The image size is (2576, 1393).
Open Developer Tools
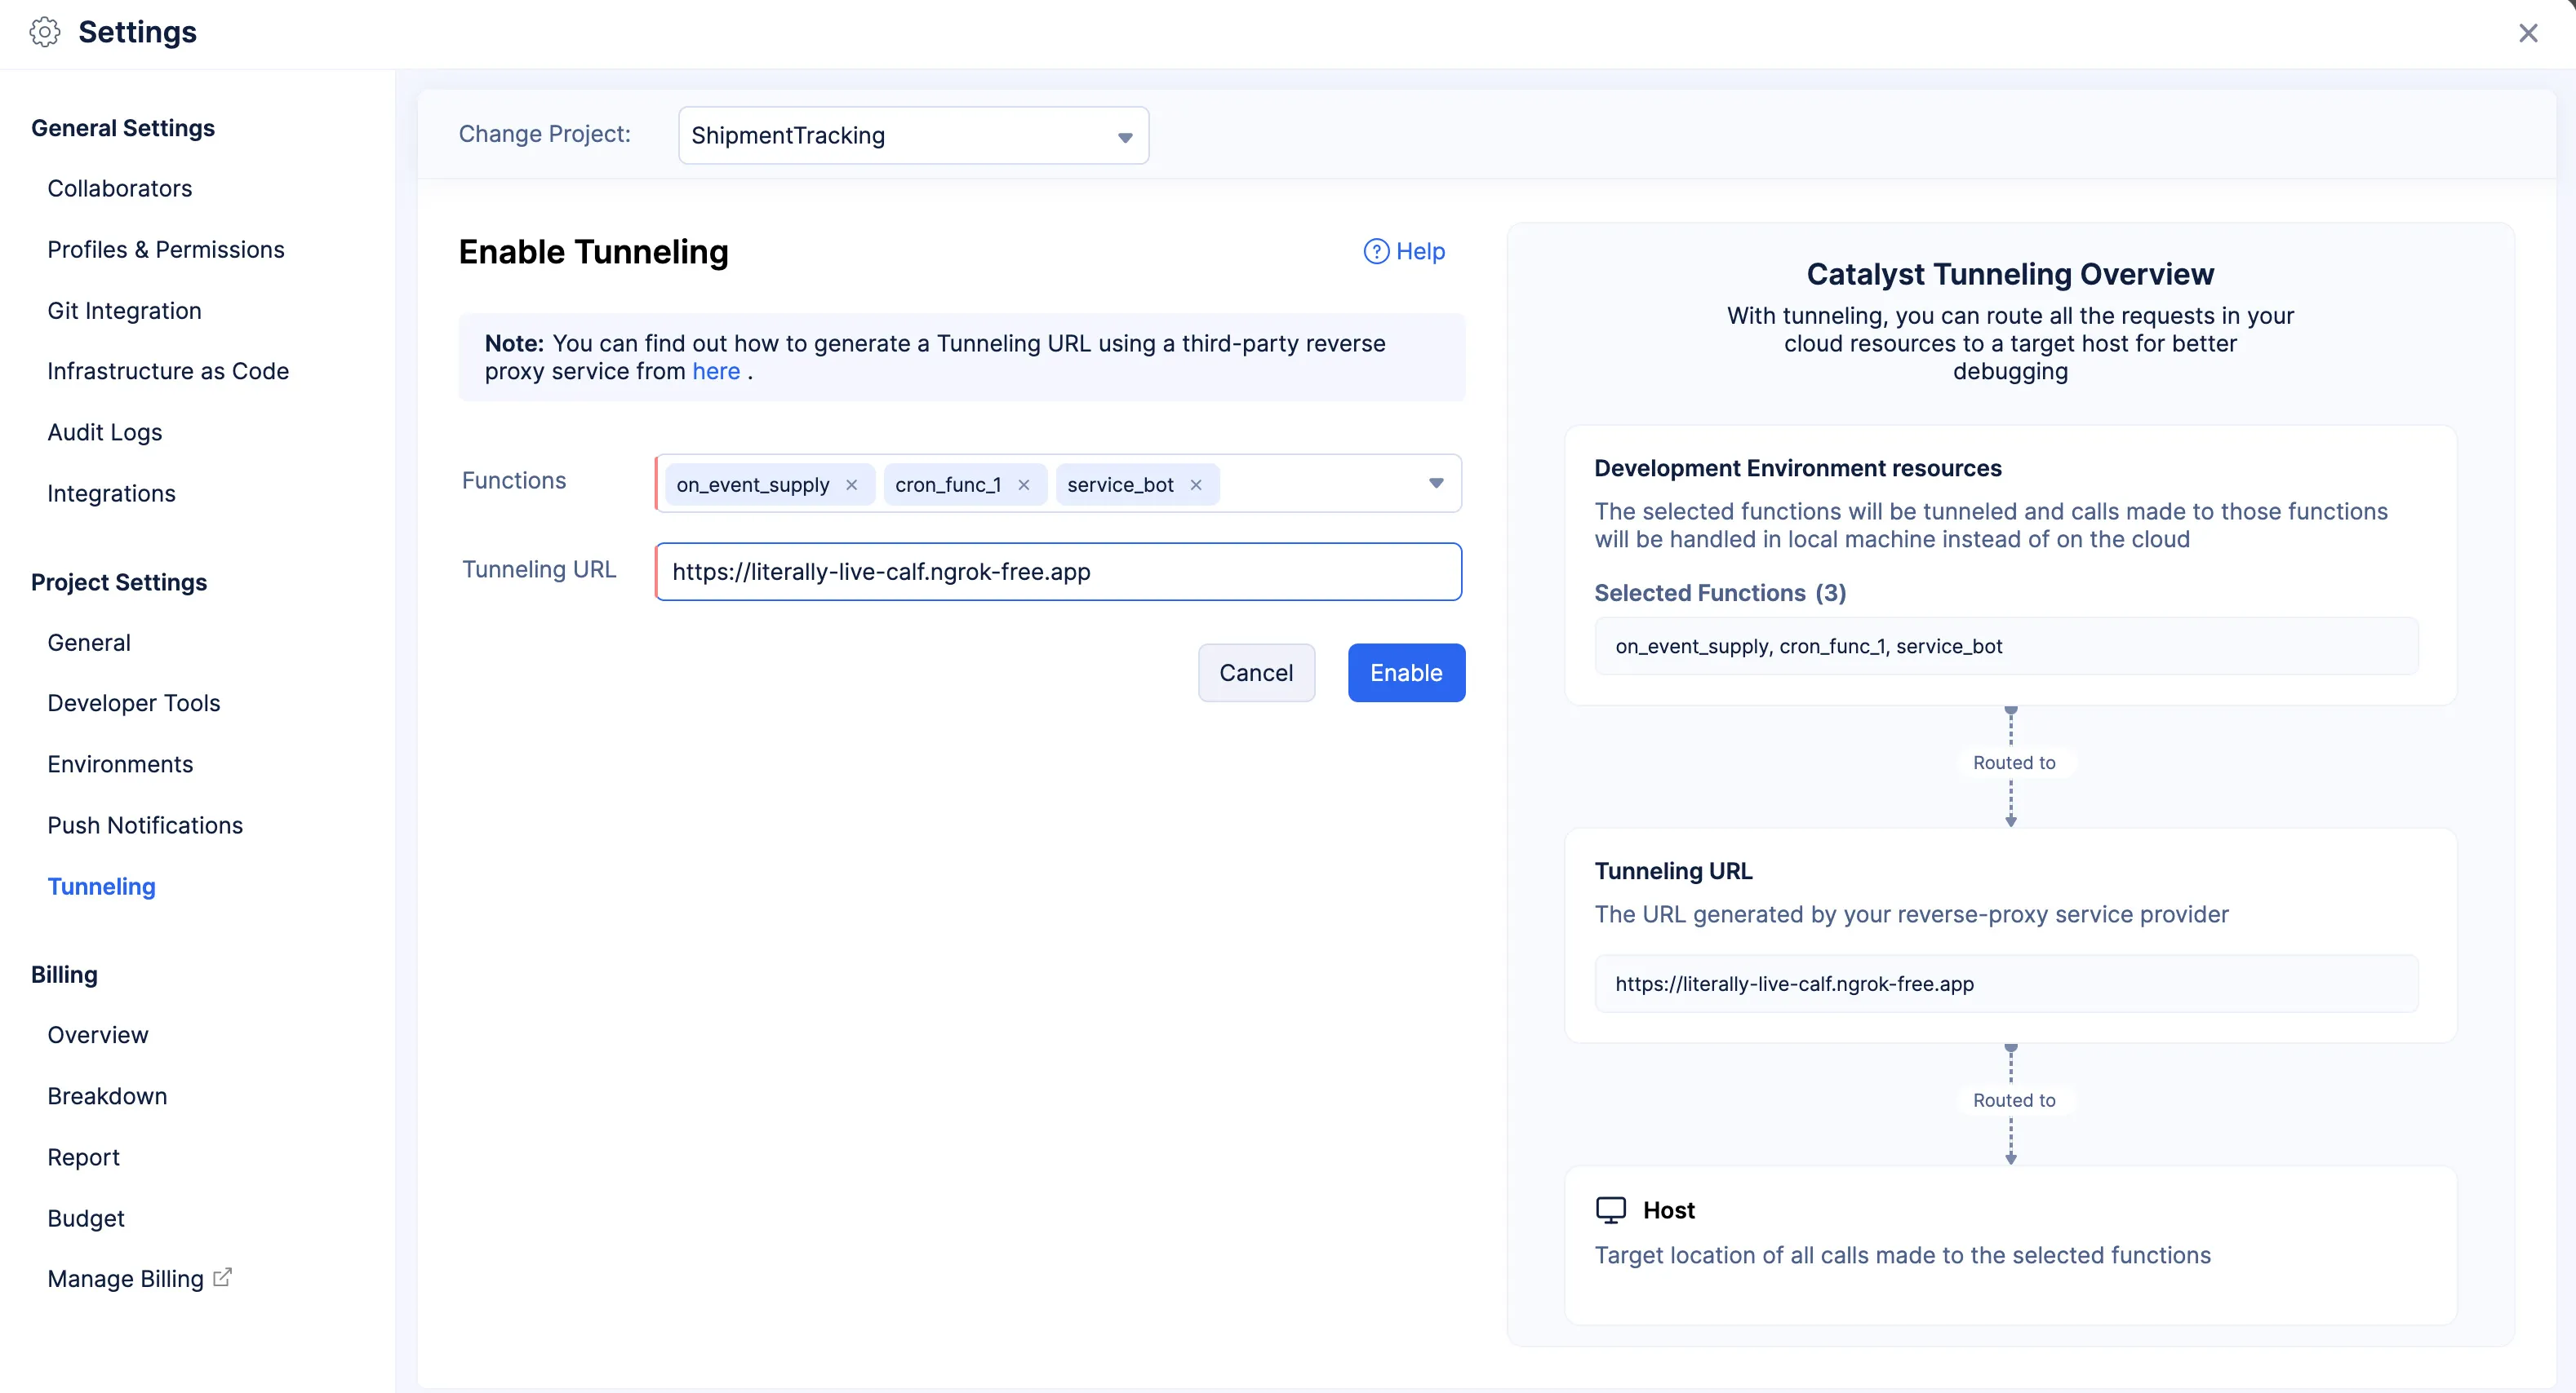[133, 704]
